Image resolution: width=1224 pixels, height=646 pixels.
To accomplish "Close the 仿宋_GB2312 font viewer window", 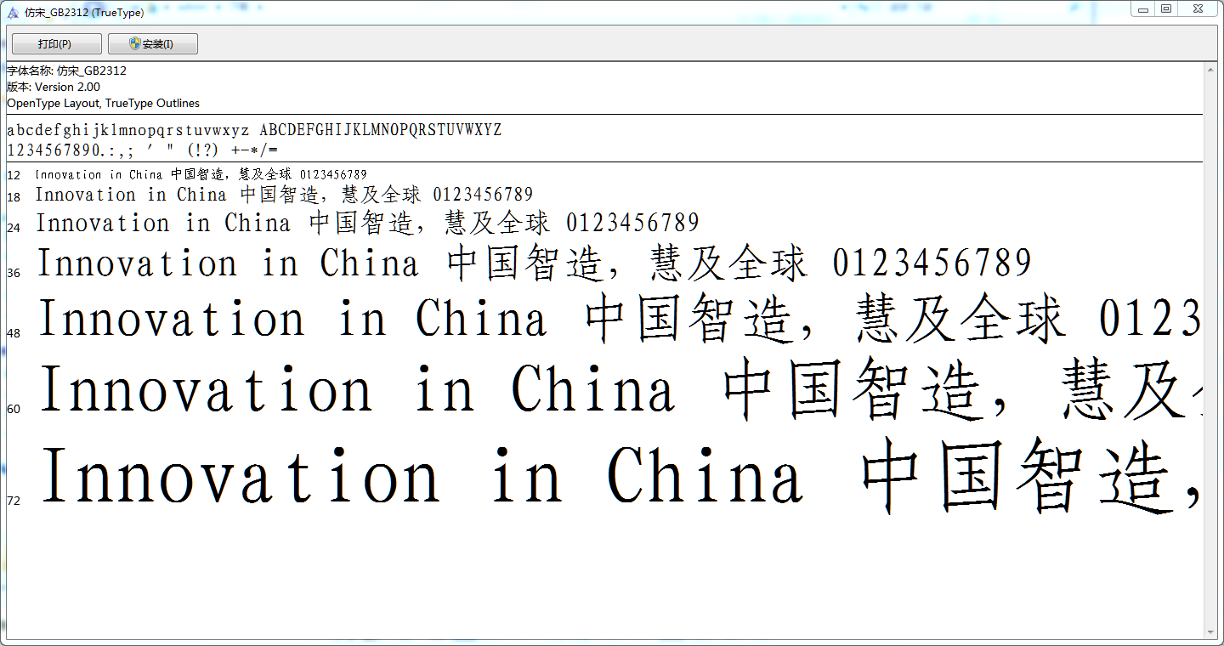I will tap(1198, 9).
